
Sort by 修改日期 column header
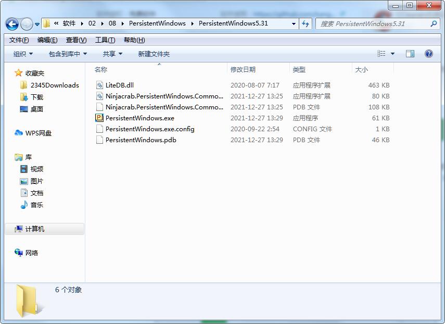(243, 70)
